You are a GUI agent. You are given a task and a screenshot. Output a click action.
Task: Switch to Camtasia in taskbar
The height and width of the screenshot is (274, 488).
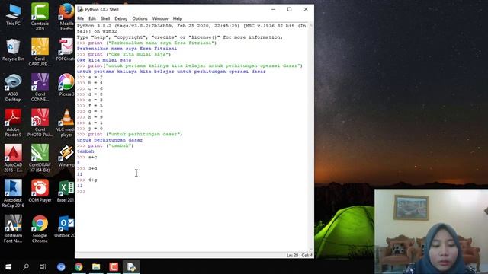(114, 267)
